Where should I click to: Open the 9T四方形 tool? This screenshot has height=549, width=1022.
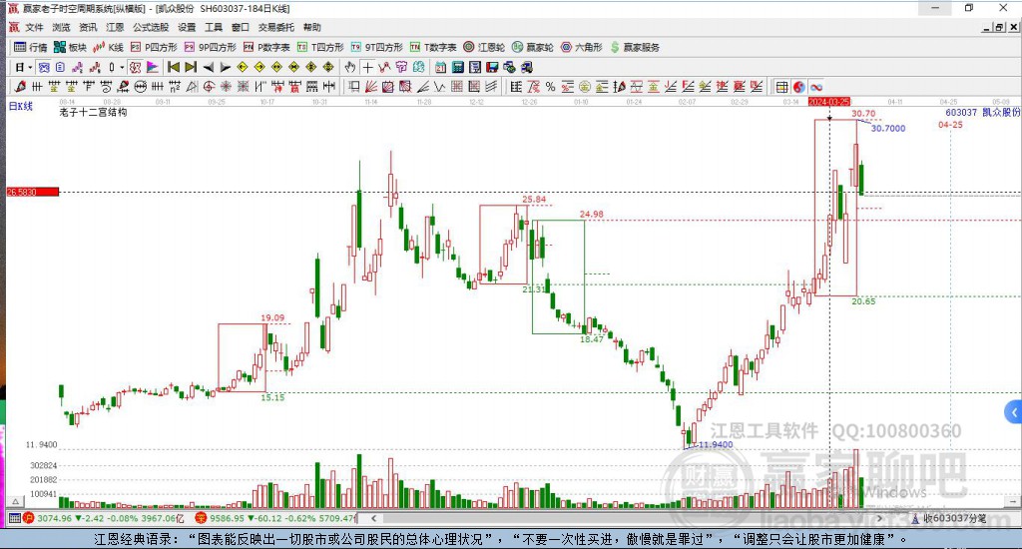pos(376,47)
